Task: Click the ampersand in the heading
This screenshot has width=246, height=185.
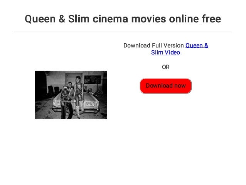Action: coord(62,19)
